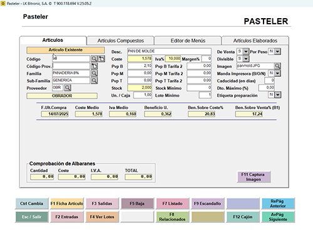Click the new-document icon next to Código search
This screenshot has width=313, height=241.
(x=101, y=59)
